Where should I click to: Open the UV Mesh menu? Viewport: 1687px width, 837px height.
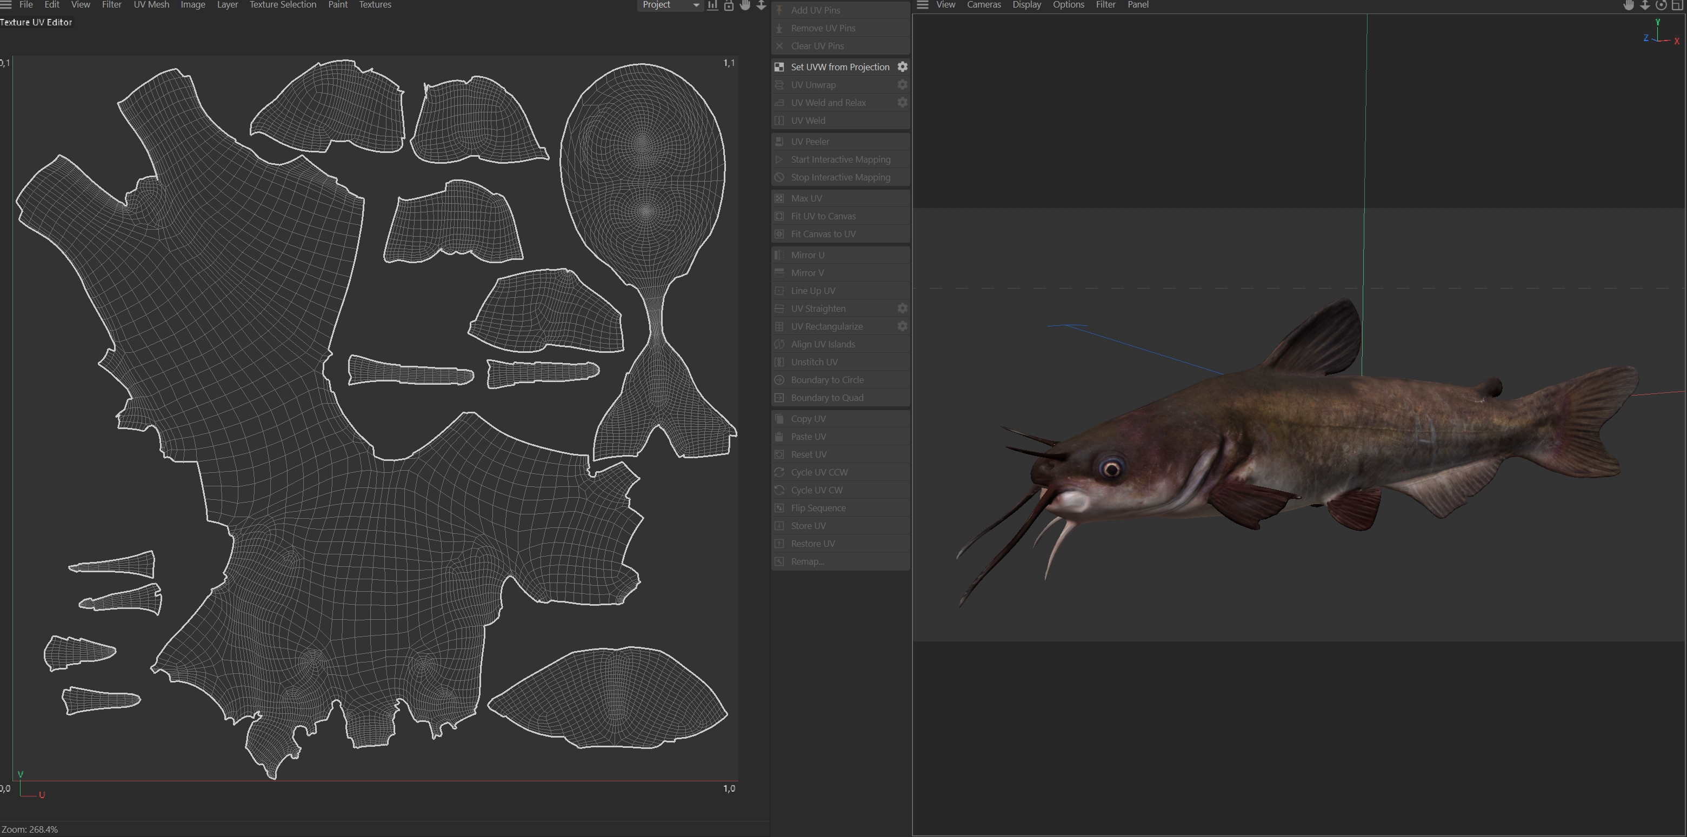[151, 4]
